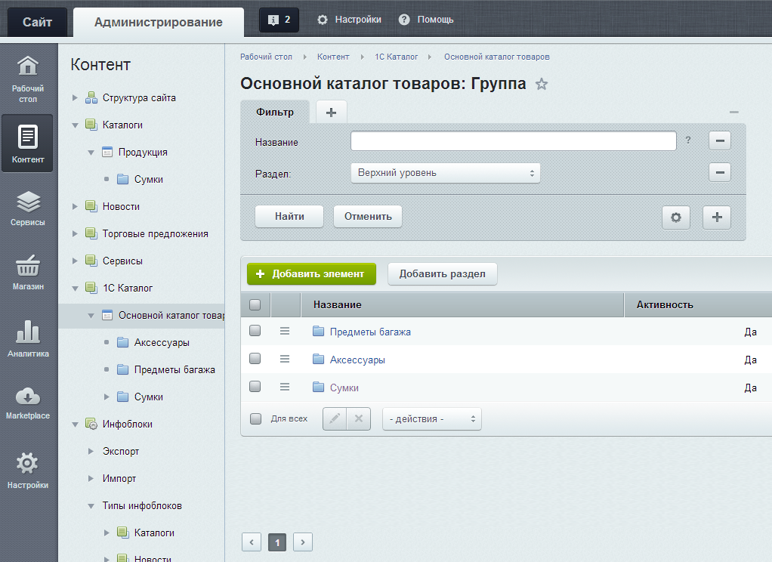Remove the Название filter row

(x=720, y=140)
